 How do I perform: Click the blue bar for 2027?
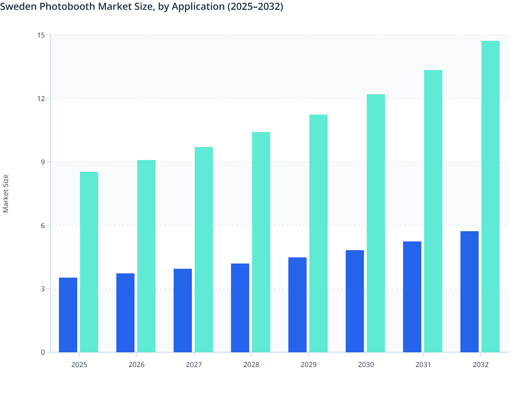[183, 311]
